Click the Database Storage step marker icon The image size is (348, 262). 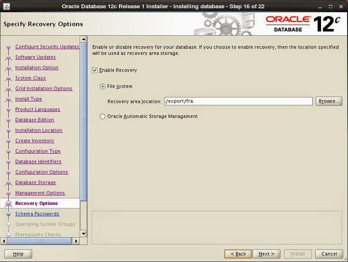[8, 183]
